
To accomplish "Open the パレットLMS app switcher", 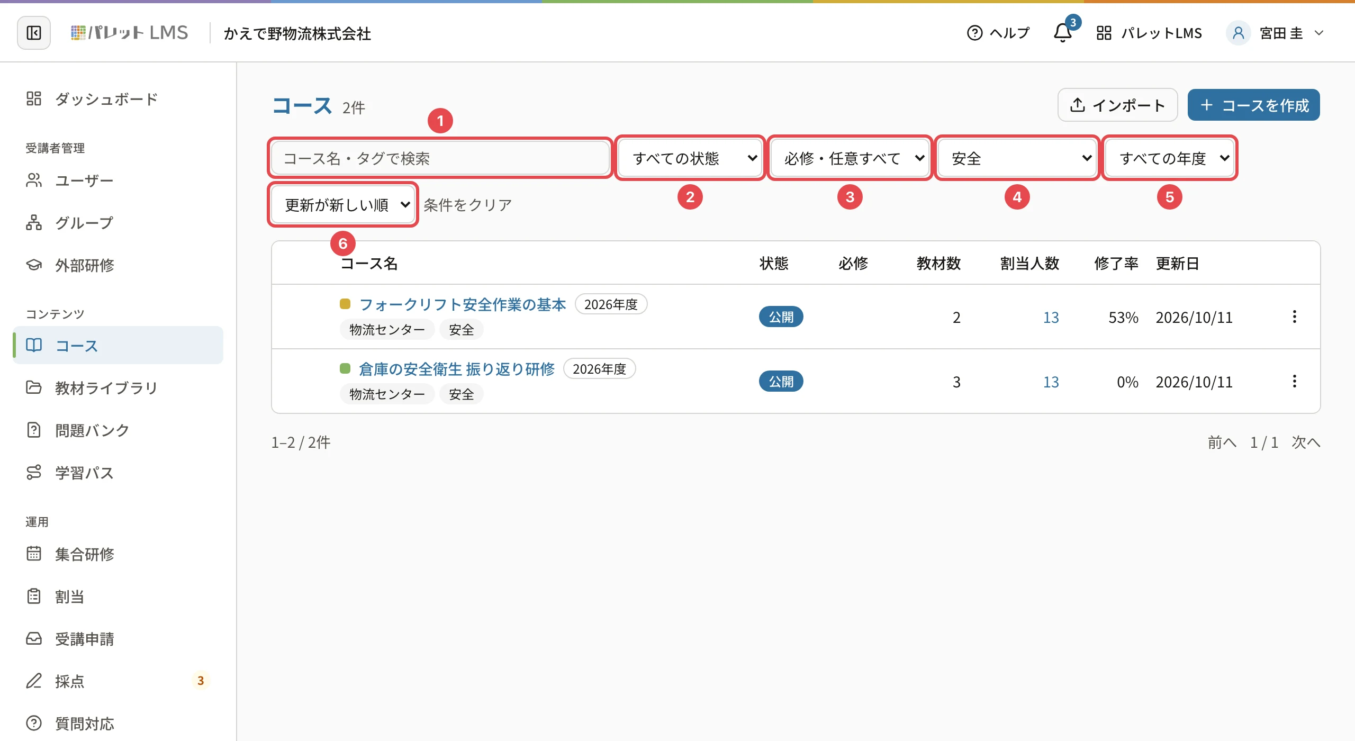I will click(x=1149, y=33).
